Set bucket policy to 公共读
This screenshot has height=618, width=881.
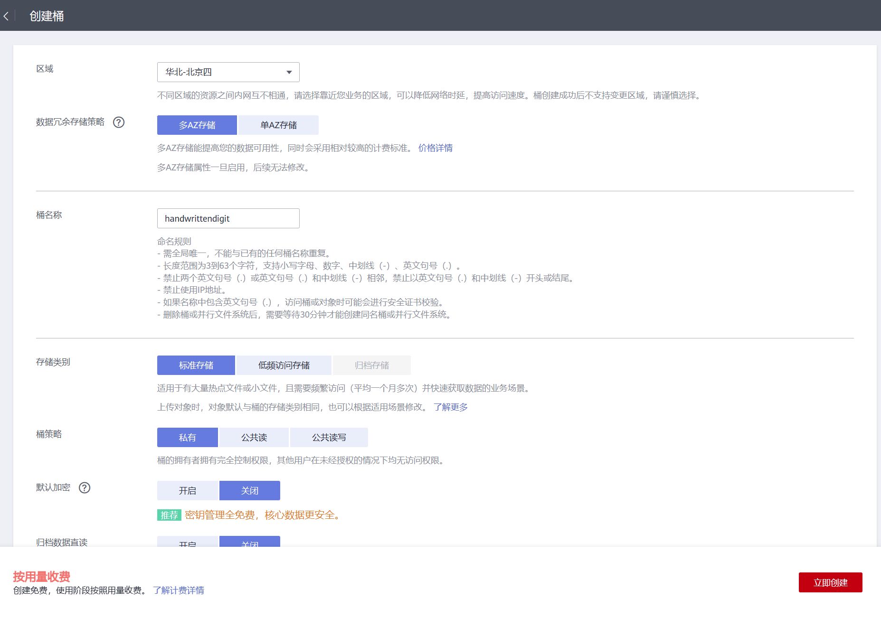[x=254, y=438]
